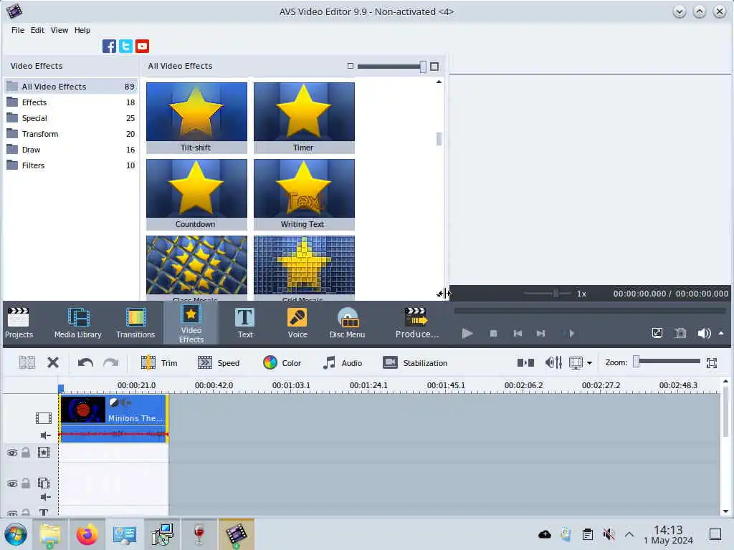Select the Special category folder
Image resolution: width=734 pixels, height=550 pixels.
[71, 118]
